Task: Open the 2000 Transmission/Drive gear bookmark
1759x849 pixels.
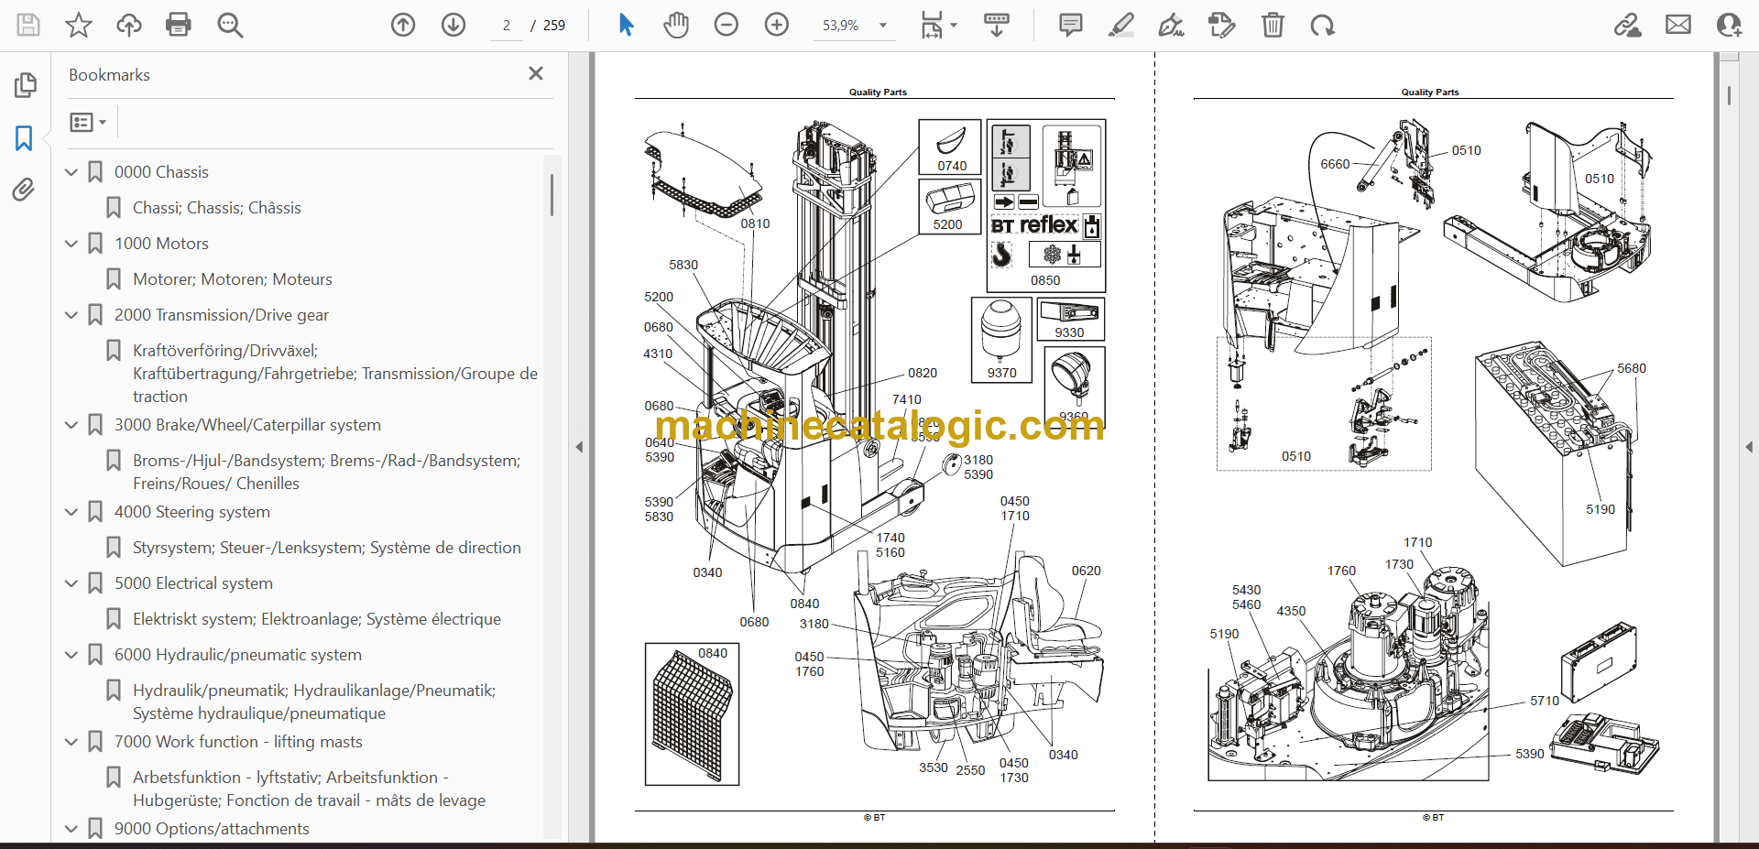Action: 222,315
